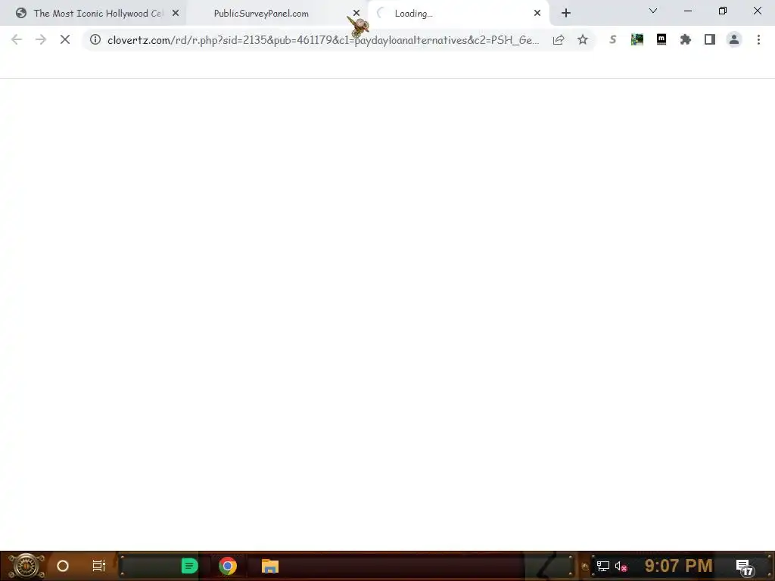Screen dimensions: 775x581
Task: Open the green image extension icon
Action: click(637, 39)
